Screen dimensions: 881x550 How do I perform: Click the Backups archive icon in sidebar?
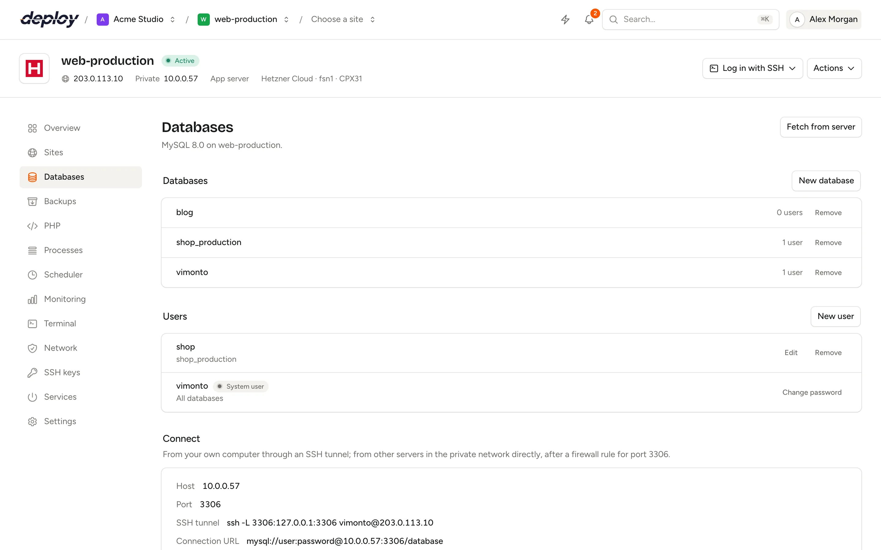point(32,201)
